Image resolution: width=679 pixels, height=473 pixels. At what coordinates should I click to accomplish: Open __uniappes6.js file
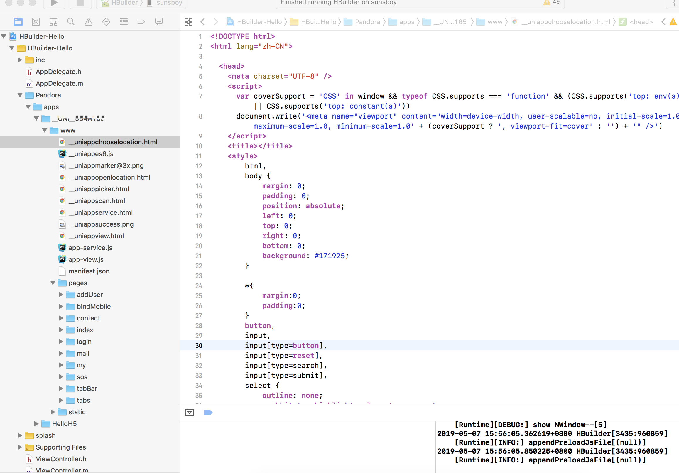point(91,154)
